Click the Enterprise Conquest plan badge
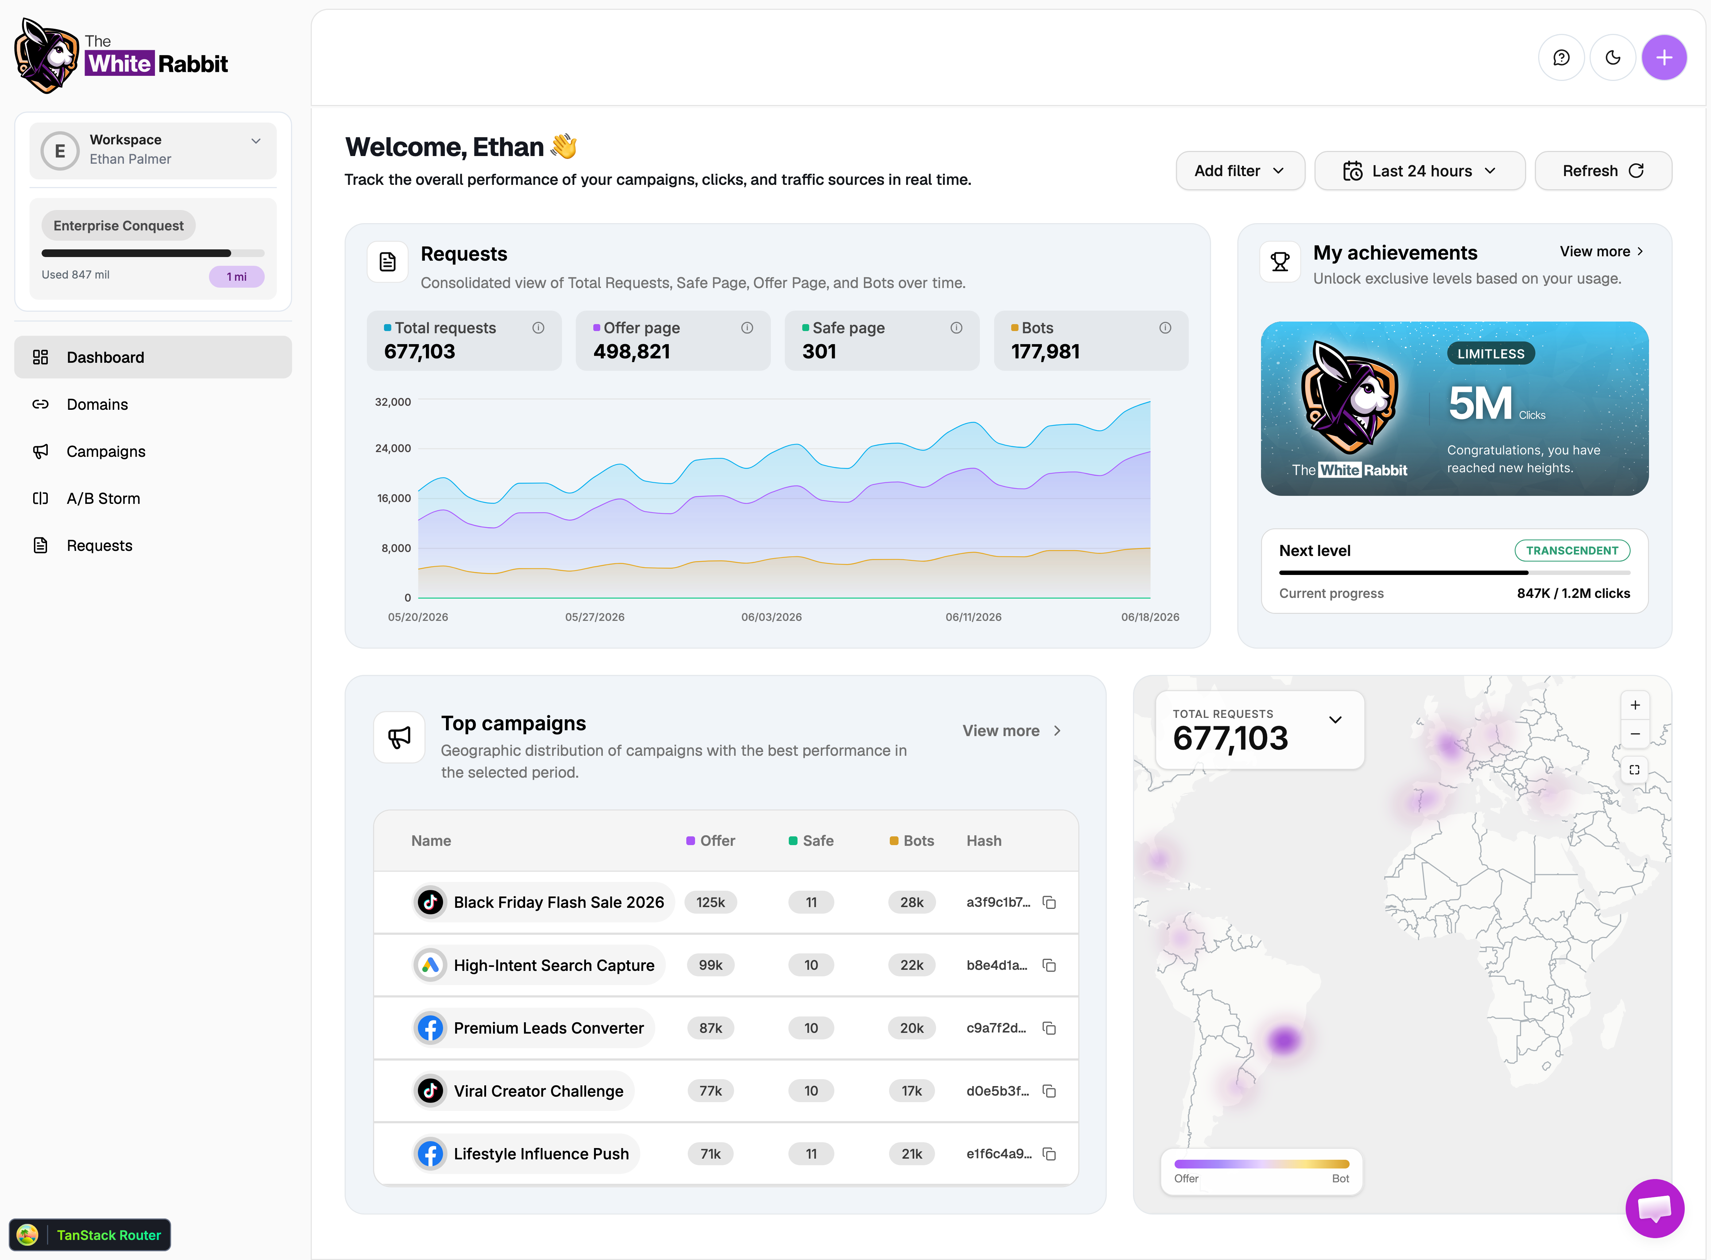The width and height of the screenshot is (1711, 1260). pyautogui.click(x=118, y=226)
